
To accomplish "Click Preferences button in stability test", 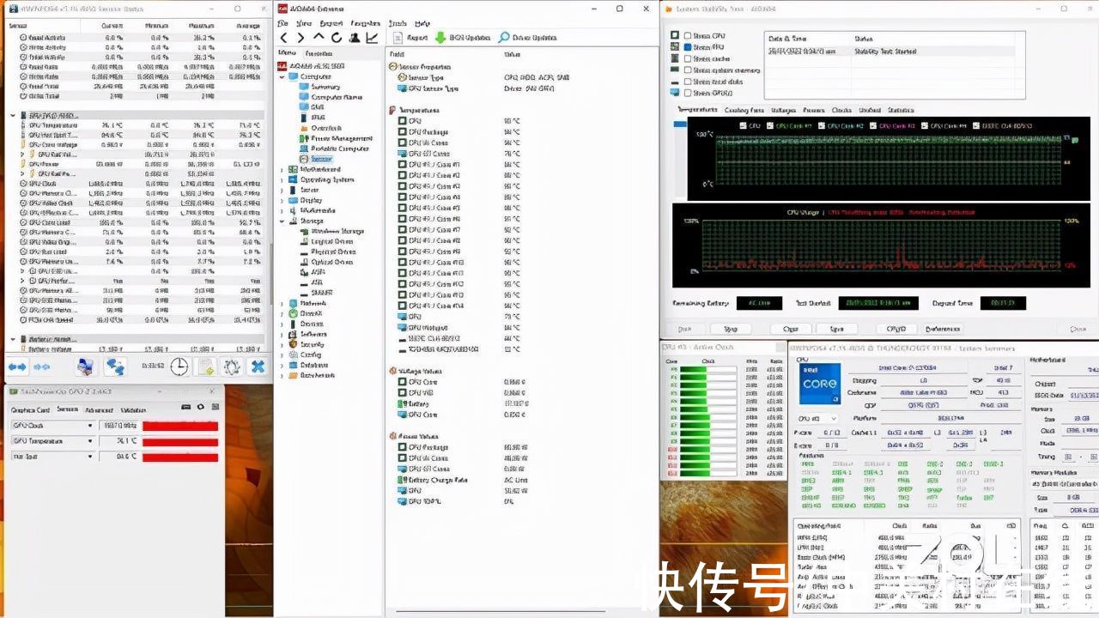I will click(x=943, y=329).
